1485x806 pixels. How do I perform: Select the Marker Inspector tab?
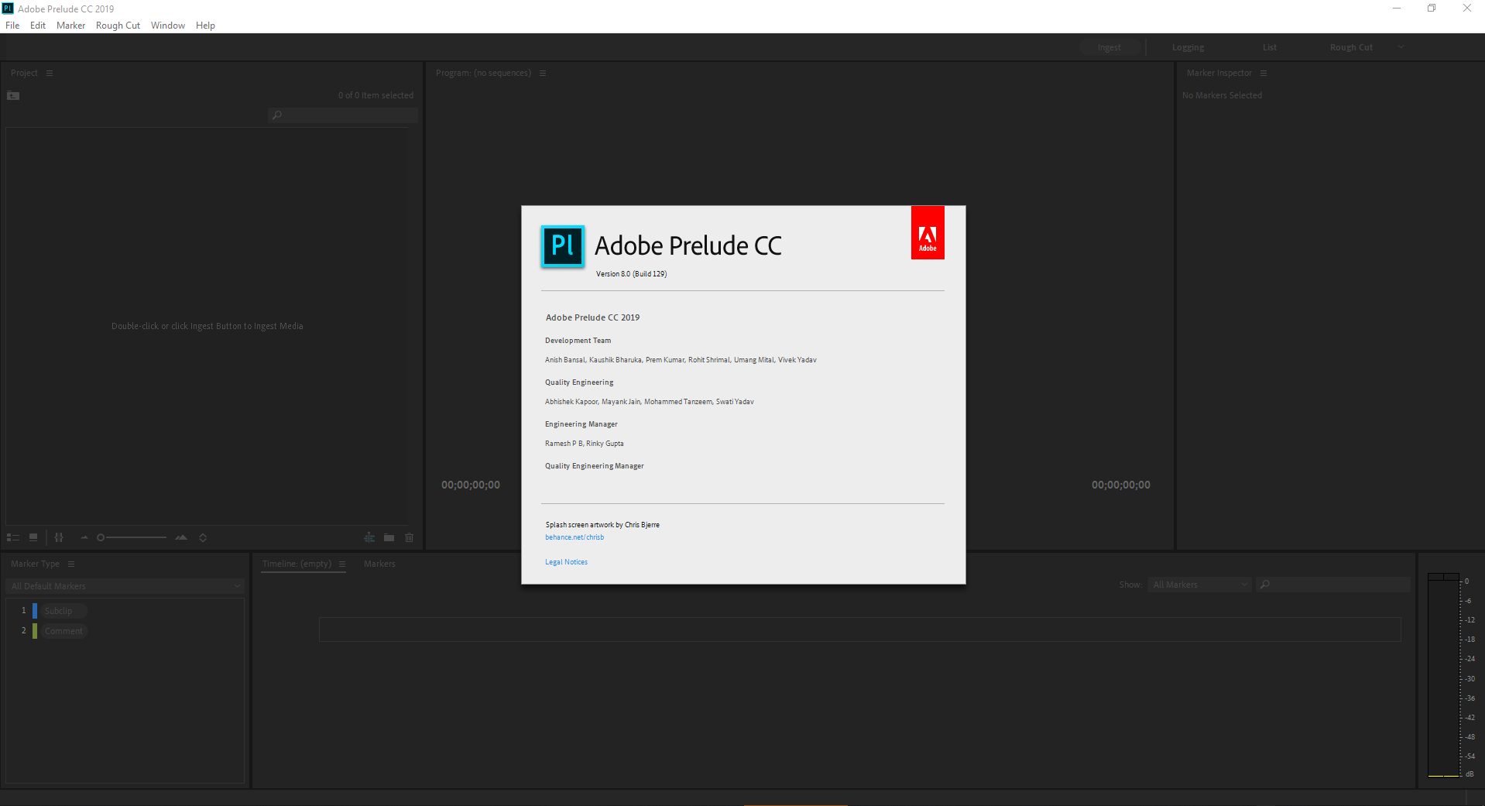(x=1219, y=73)
